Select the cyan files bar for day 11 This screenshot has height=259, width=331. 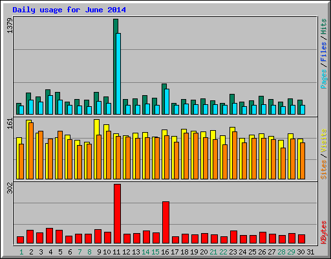(118, 74)
